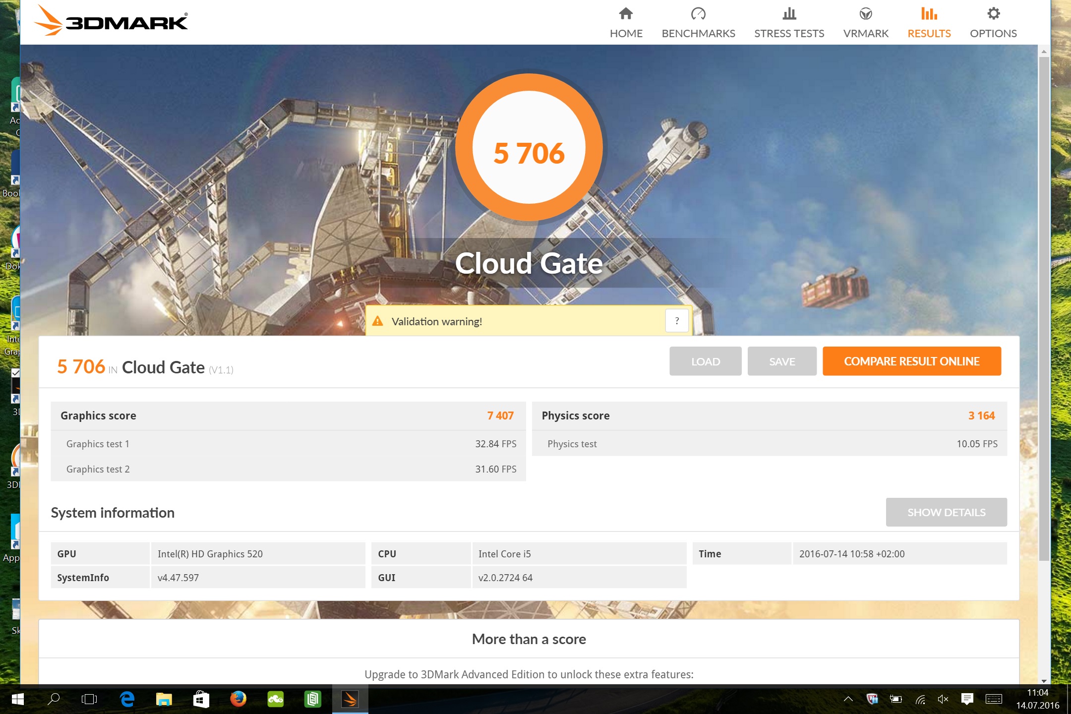Open the security shield tray icon
This screenshot has width=1071, height=714.
pyautogui.click(x=872, y=699)
